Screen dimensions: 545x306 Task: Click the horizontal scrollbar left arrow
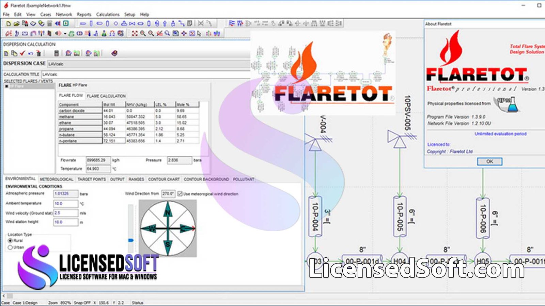pyautogui.click(x=4, y=296)
